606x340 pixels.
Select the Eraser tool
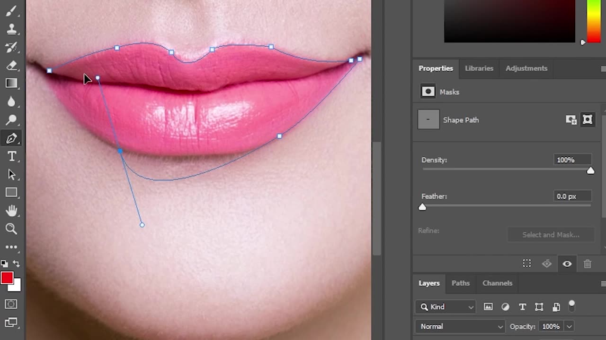[x=11, y=65]
